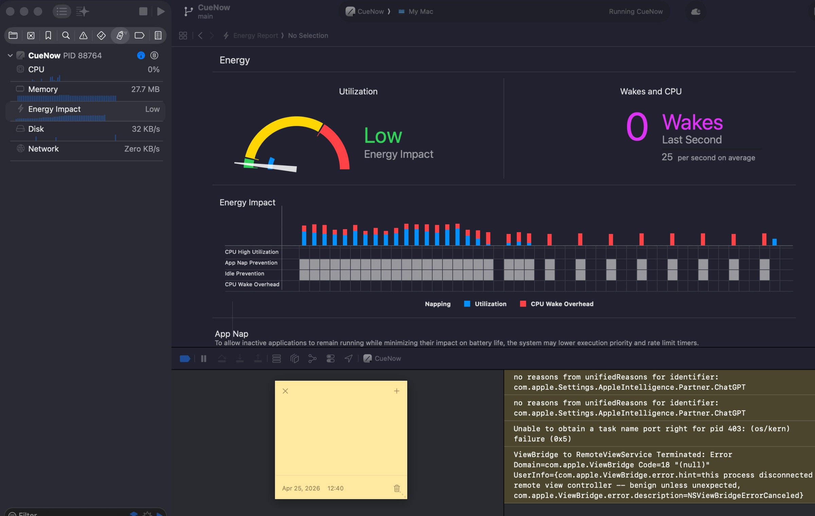
Task: Delete the note with trash icon
Action: tap(397, 488)
